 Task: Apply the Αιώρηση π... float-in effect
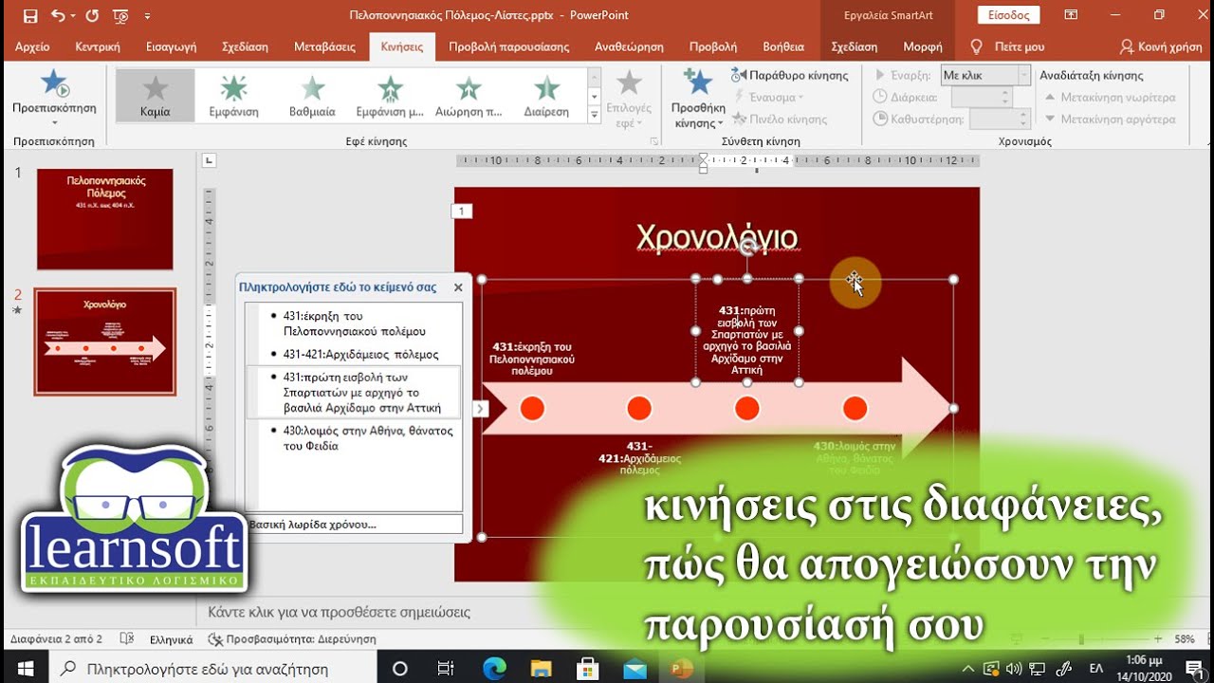point(469,95)
